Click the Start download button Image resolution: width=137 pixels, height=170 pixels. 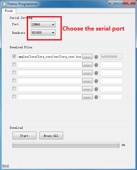click(x=24, y=135)
